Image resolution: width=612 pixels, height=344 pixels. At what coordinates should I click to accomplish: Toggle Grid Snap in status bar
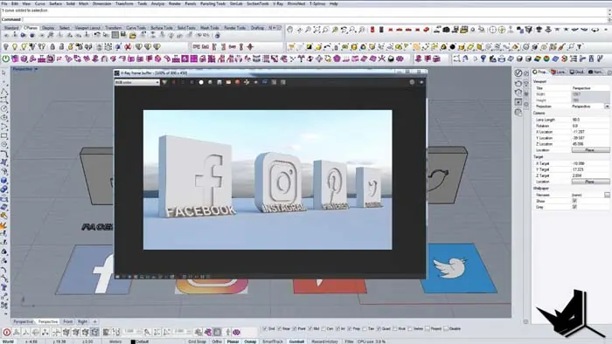(x=197, y=341)
